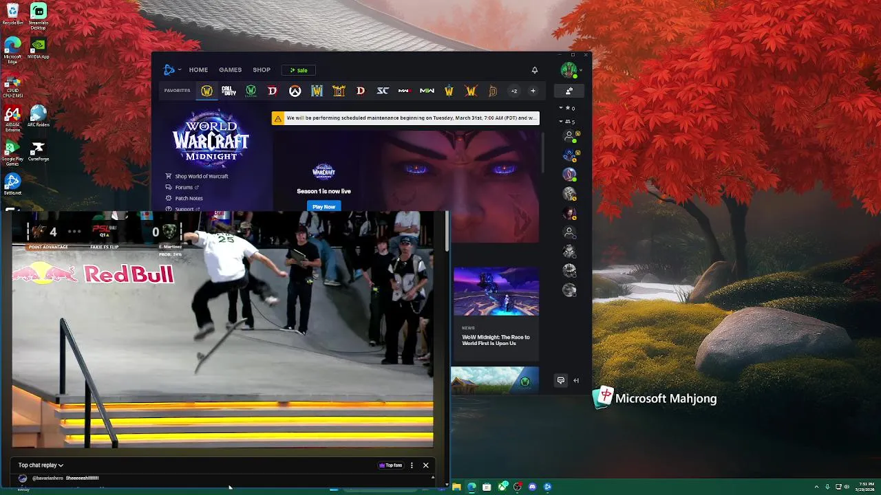Open the ARC Raiders desktop shortcut
The height and width of the screenshot is (495, 881).
[39, 116]
